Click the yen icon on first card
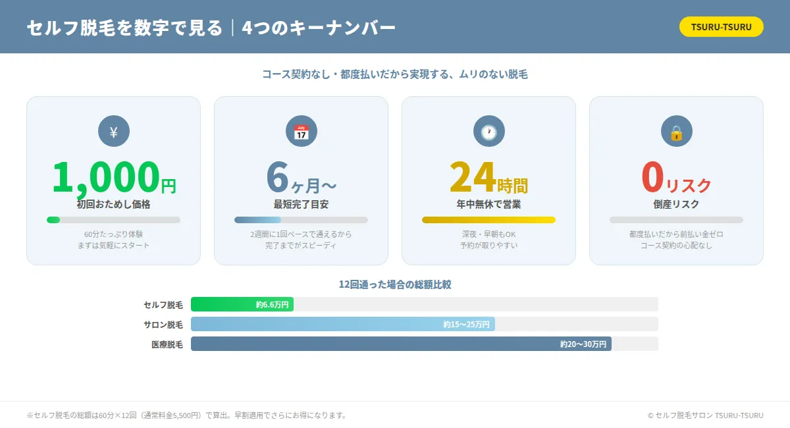This screenshot has height=428, width=790. [113, 131]
